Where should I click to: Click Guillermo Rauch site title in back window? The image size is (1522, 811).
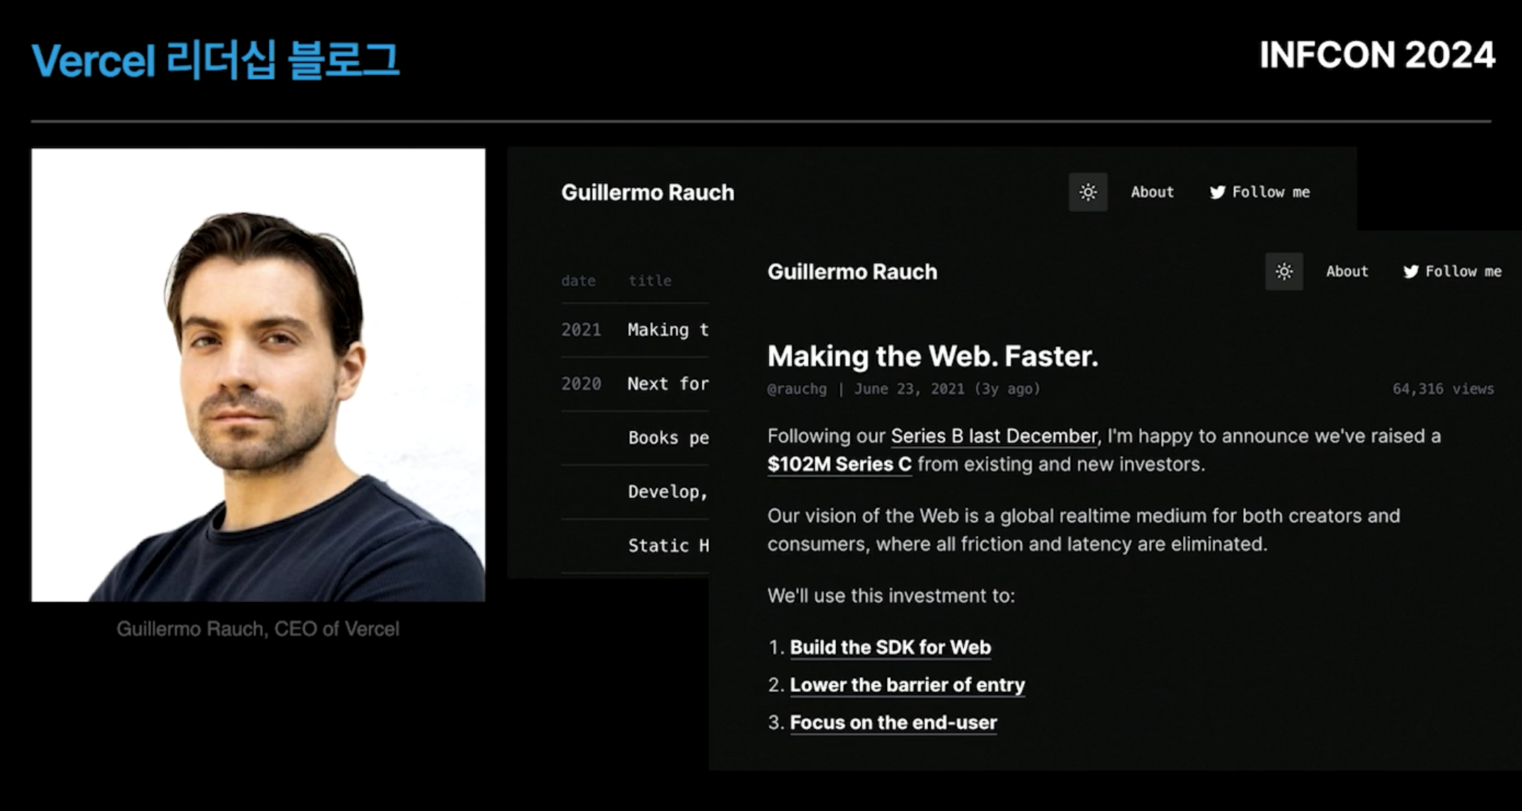(x=648, y=192)
